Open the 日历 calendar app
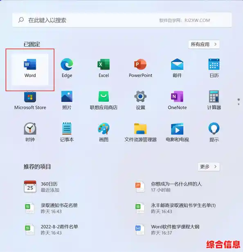This screenshot has height=252, width=243. 214,68
